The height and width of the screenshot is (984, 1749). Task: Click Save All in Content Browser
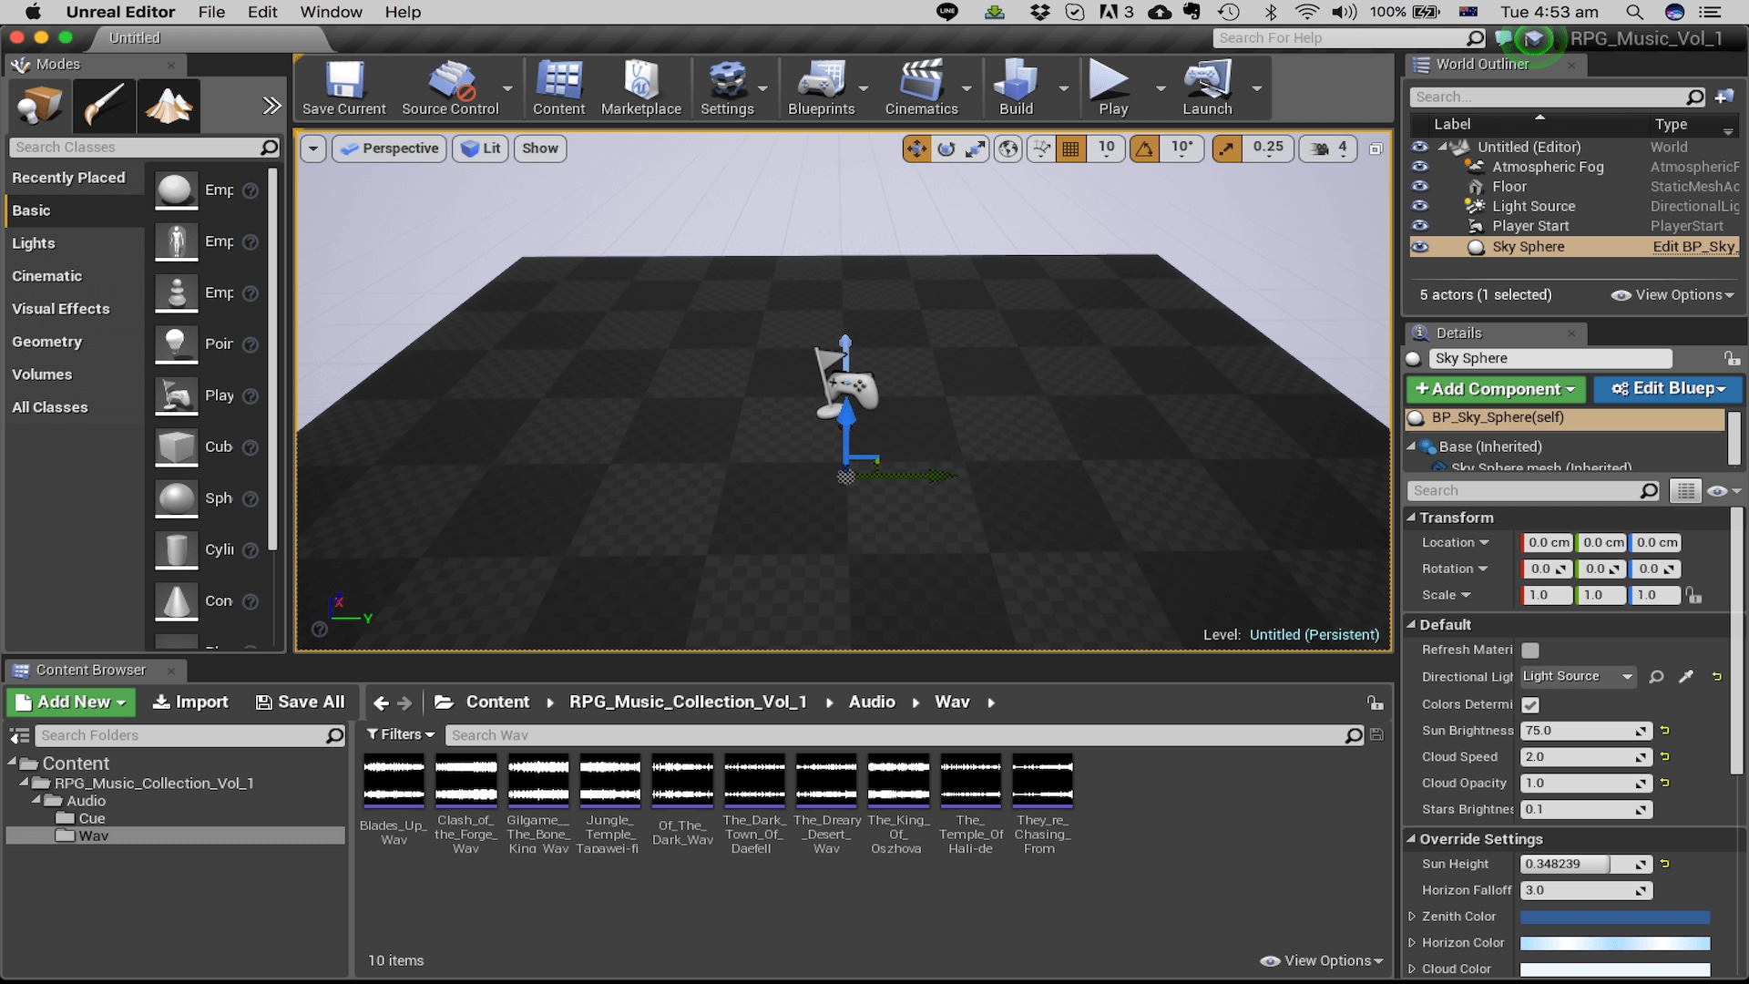tap(301, 702)
